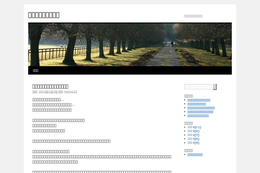Open the first link in the sidebar's top list
The width and height of the screenshot is (260, 173).
tap(199, 100)
